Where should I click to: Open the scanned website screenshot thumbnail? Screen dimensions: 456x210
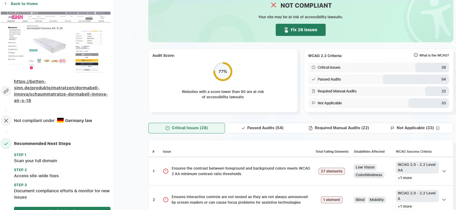coord(56,42)
